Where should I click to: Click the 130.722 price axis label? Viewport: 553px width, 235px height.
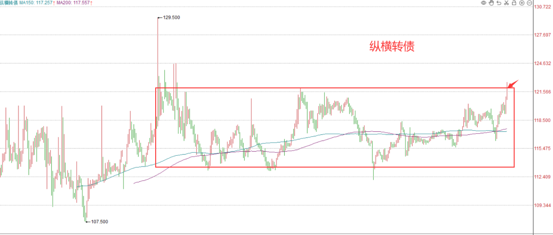543,7
